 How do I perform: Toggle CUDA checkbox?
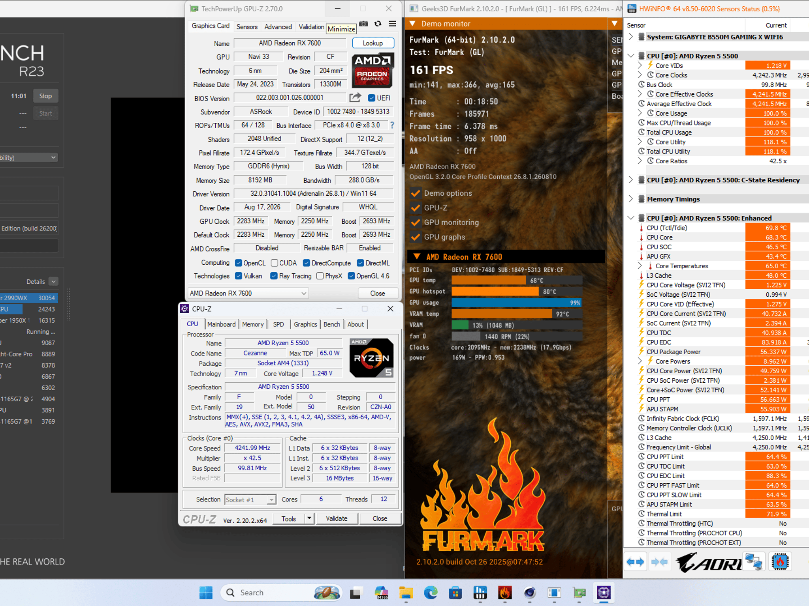coord(275,263)
